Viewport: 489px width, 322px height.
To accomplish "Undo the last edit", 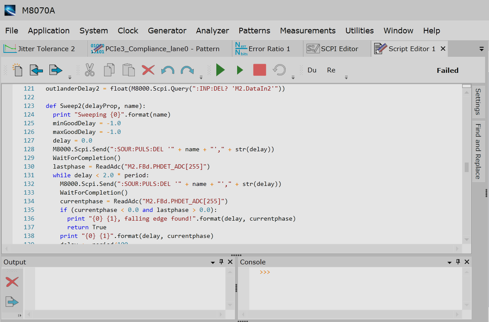I will (x=167, y=70).
